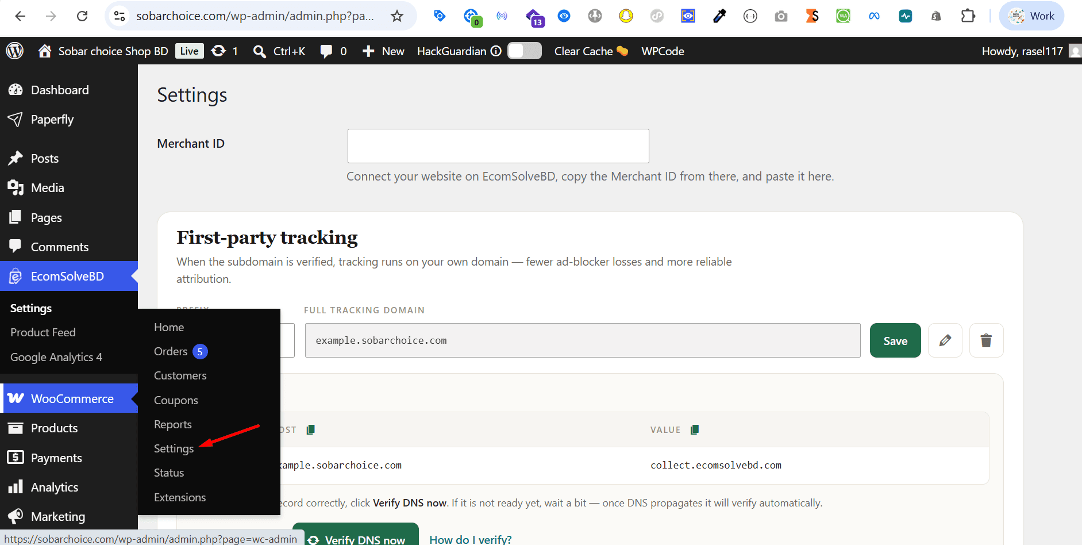Click the yellow Snapchat-style ghost extension icon
1082x545 pixels.
626,16
